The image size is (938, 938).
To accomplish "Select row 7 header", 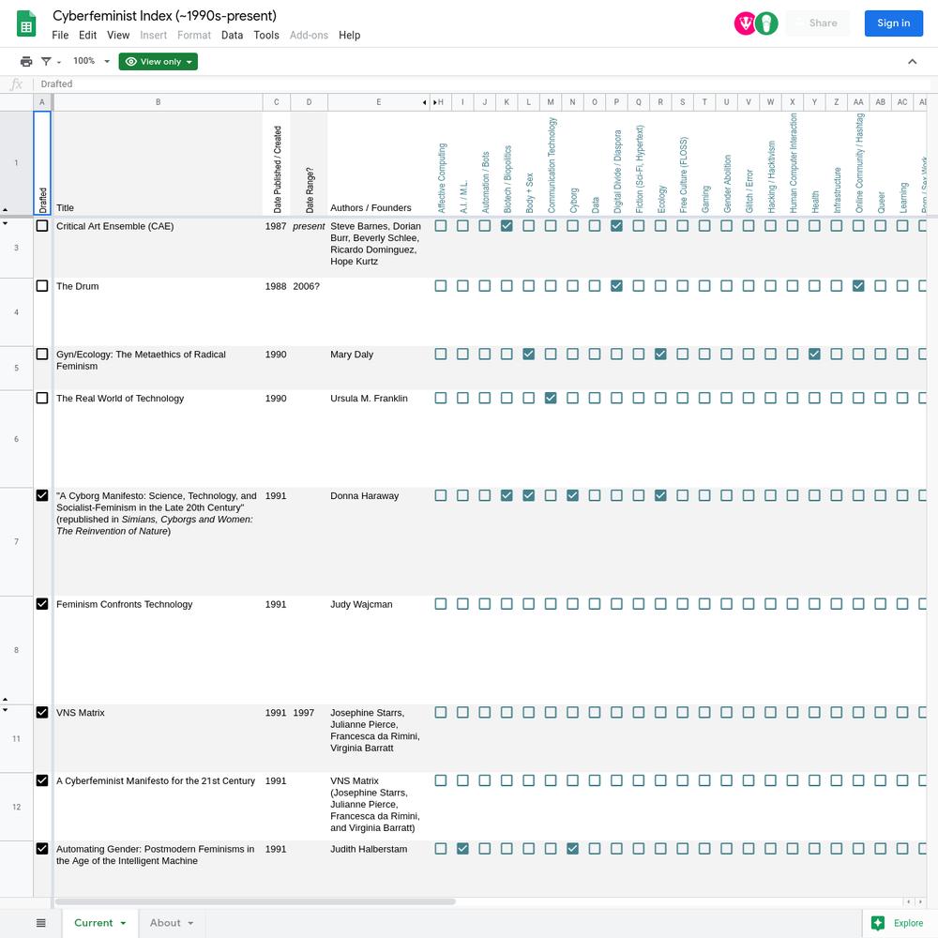I will 16,541.
